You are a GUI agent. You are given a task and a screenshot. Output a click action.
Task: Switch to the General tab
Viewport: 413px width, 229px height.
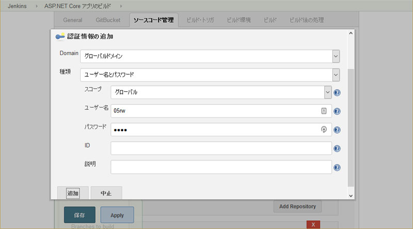click(73, 20)
